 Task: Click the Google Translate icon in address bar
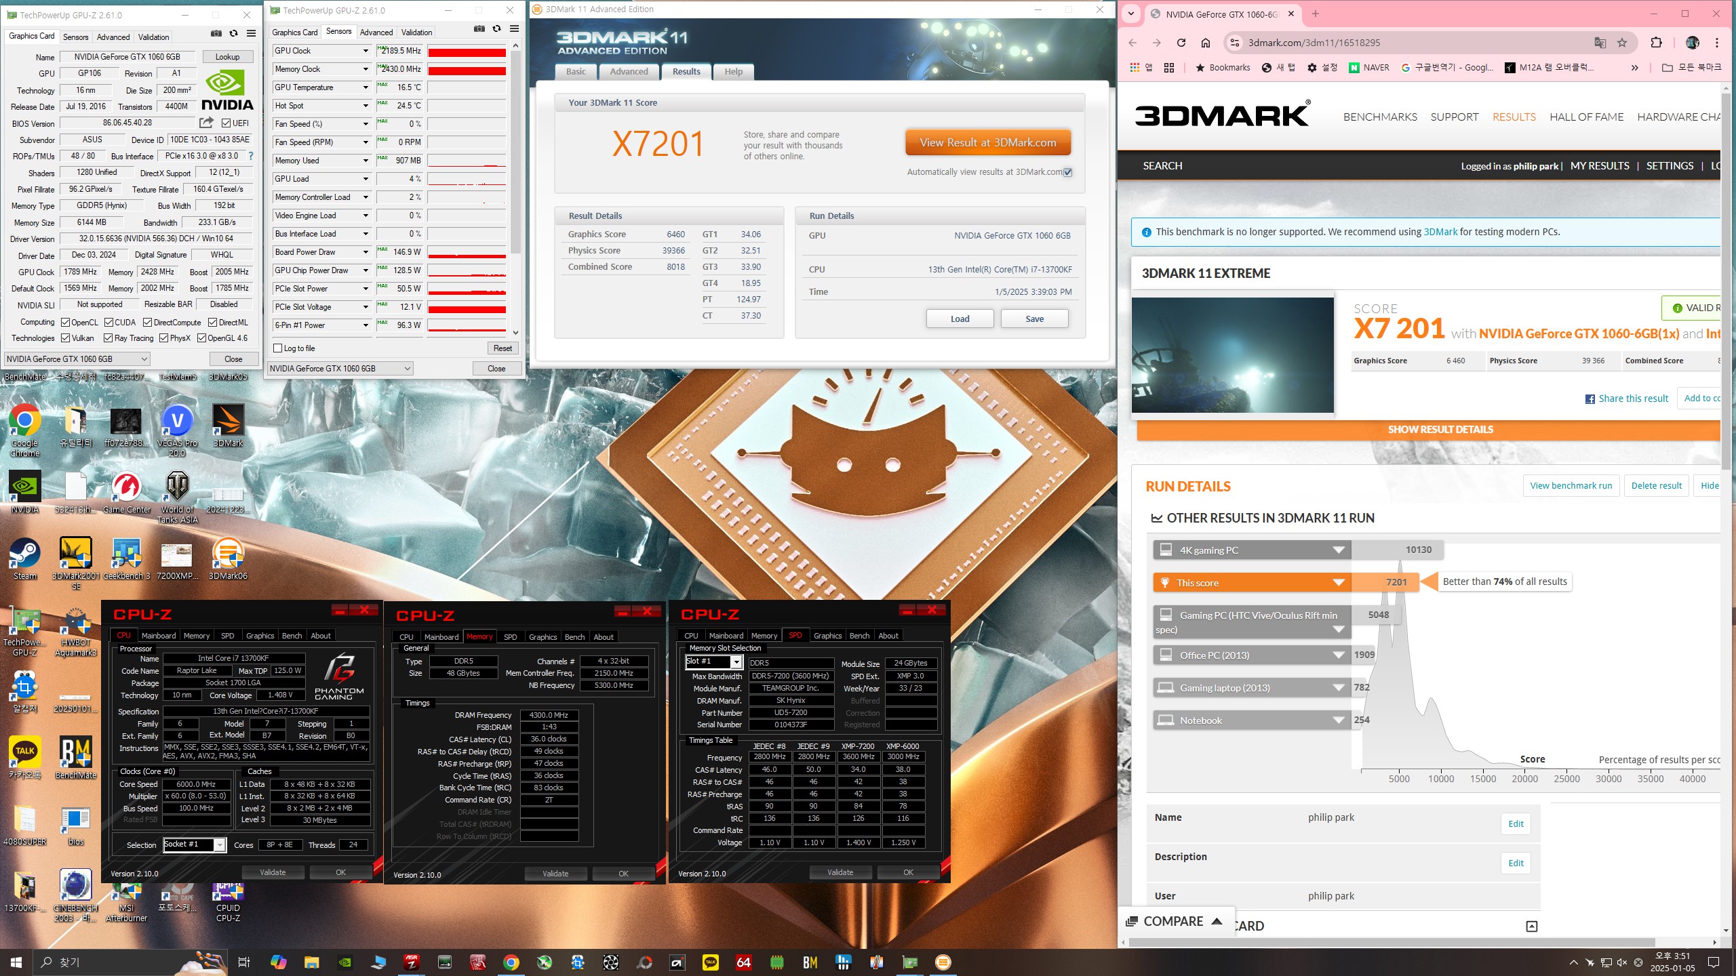[x=1600, y=43]
